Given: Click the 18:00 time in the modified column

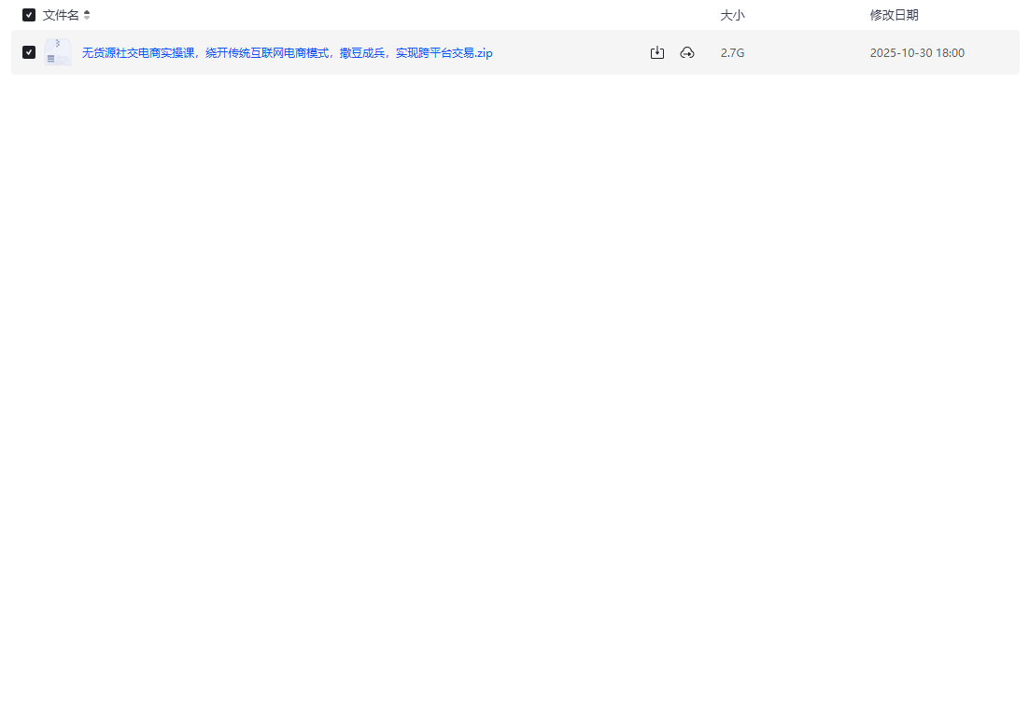Looking at the screenshot, I should pyautogui.click(x=950, y=53).
